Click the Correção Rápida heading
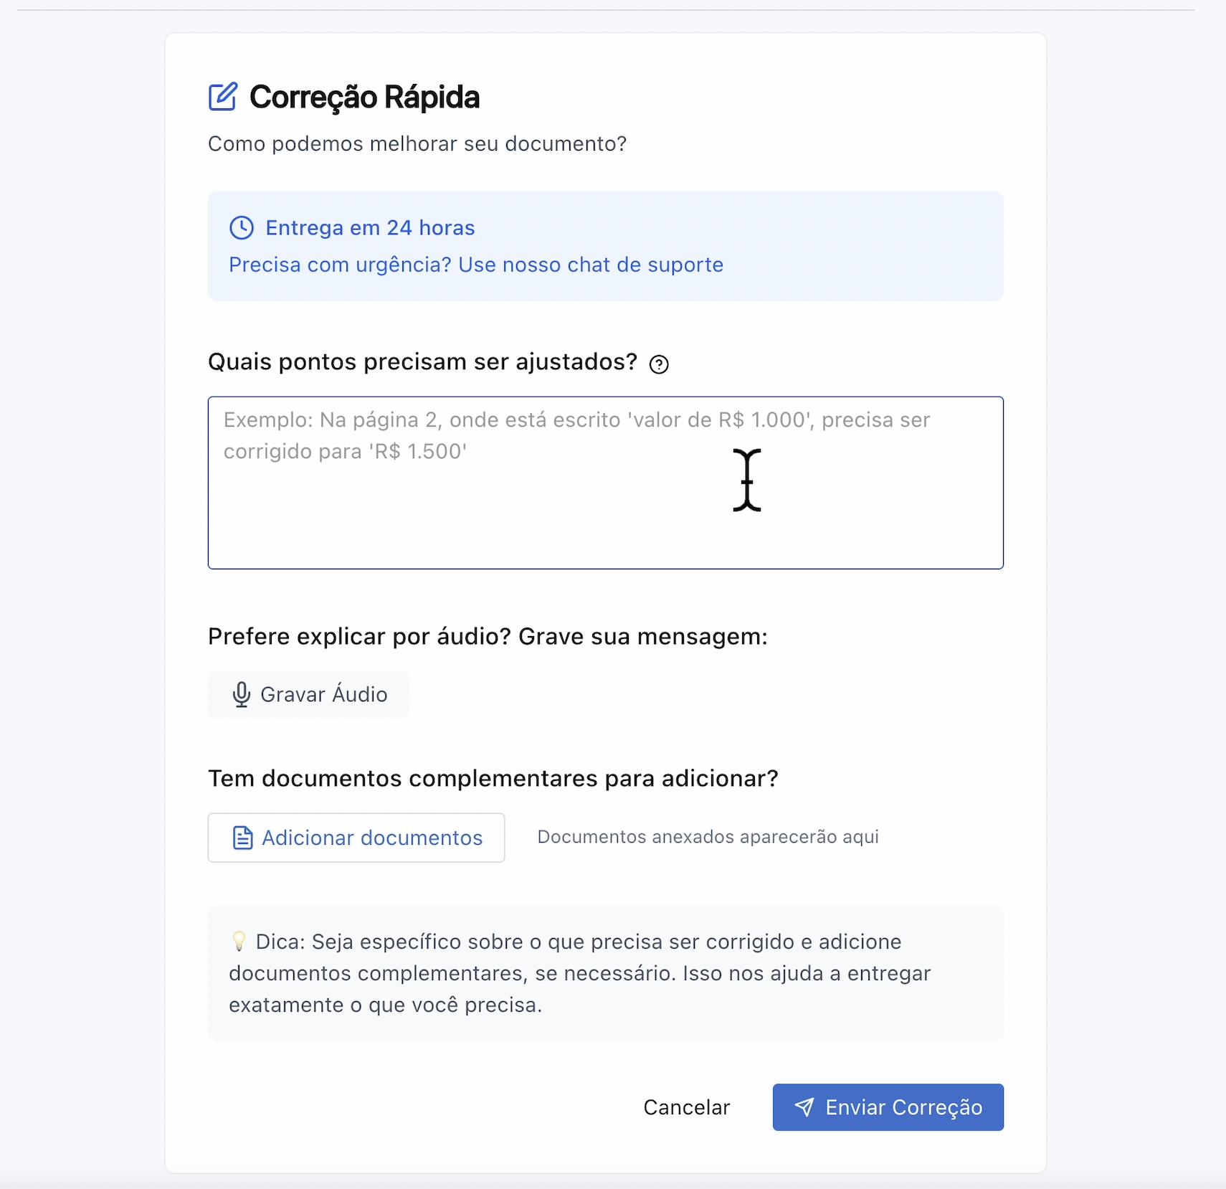Screen dimensions: 1226x1189 click(364, 97)
